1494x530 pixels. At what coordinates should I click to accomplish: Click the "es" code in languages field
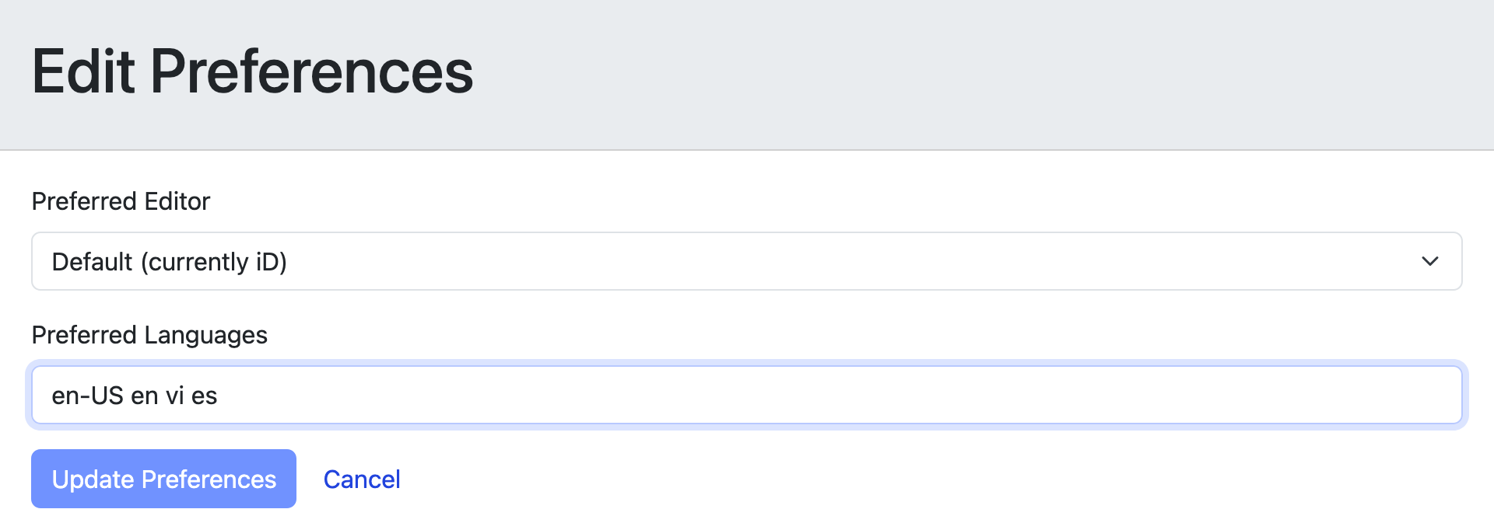(x=204, y=396)
